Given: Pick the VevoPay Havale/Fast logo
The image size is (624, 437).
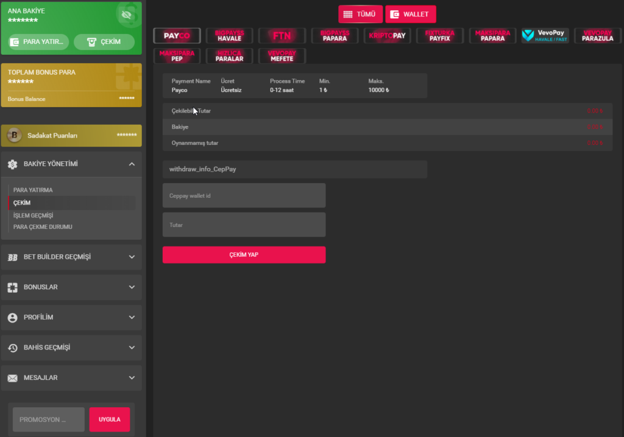Looking at the screenshot, I should 545,36.
